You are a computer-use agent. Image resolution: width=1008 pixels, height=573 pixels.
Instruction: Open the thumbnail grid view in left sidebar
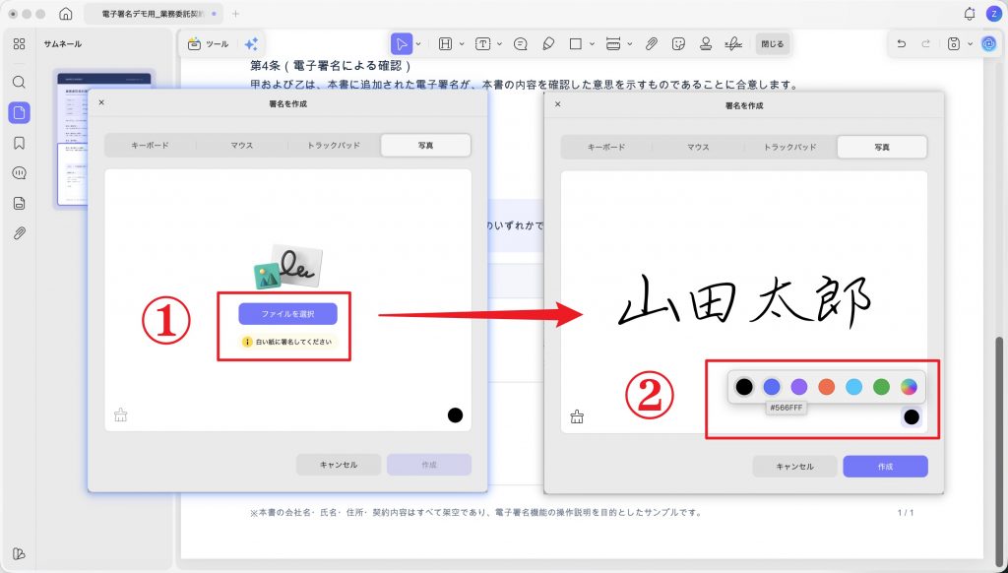[20, 43]
